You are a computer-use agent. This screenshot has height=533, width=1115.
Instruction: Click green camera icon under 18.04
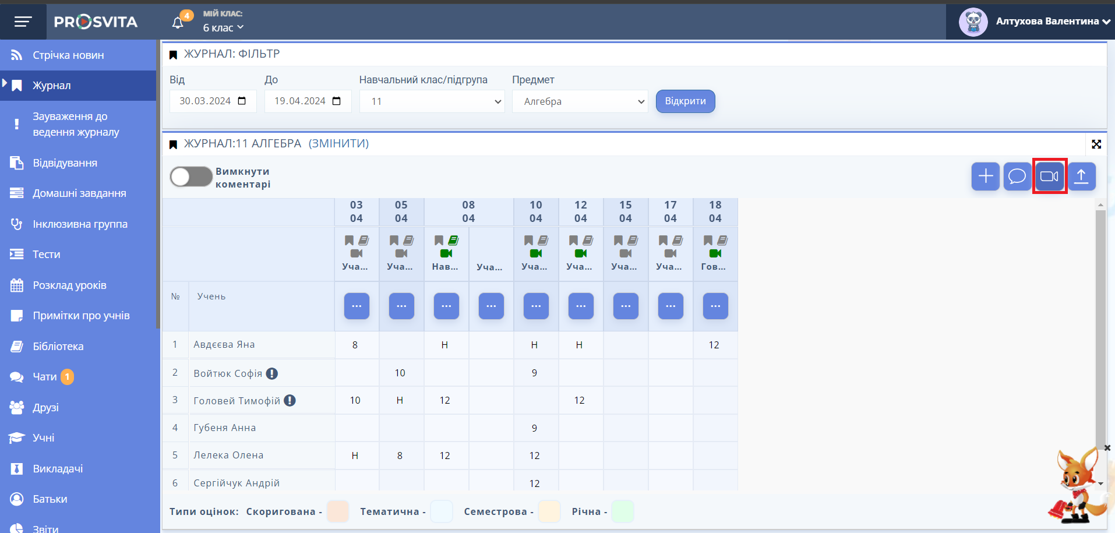(715, 253)
